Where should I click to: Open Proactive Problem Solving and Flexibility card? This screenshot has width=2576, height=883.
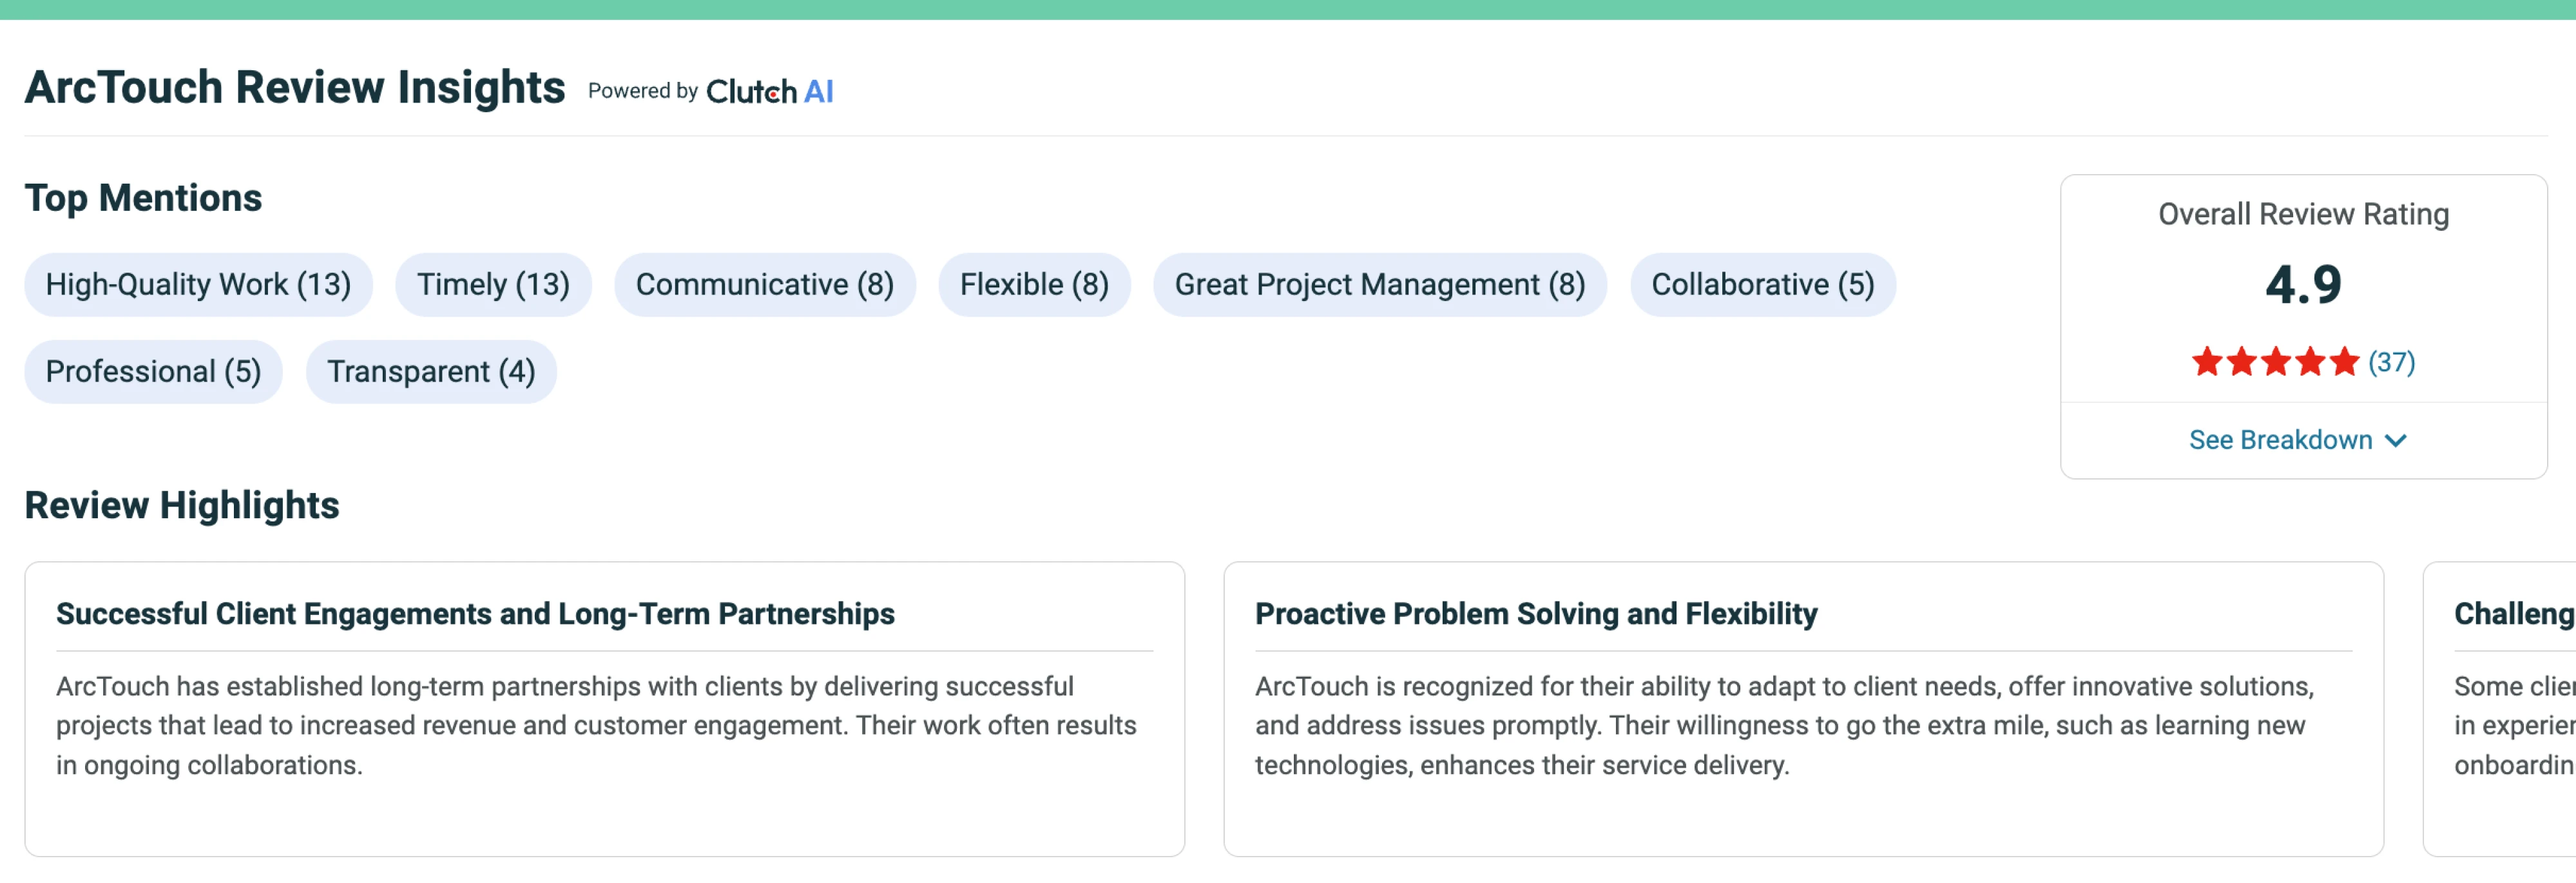[x=1803, y=709]
